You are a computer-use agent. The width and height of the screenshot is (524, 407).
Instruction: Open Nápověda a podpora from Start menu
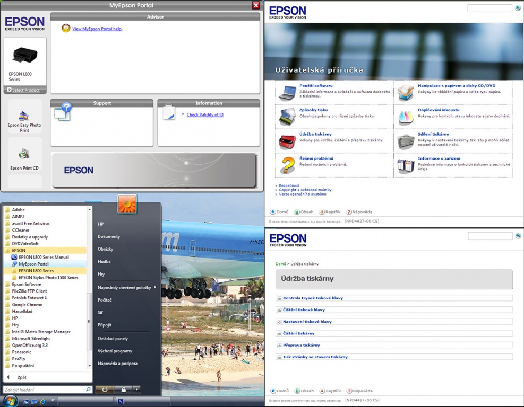[117, 364]
